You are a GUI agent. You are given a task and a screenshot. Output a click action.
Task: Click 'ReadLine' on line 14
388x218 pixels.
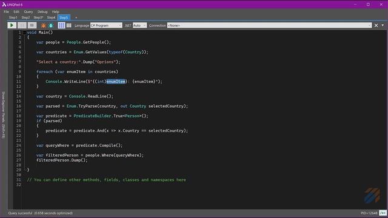(x=97, y=96)
